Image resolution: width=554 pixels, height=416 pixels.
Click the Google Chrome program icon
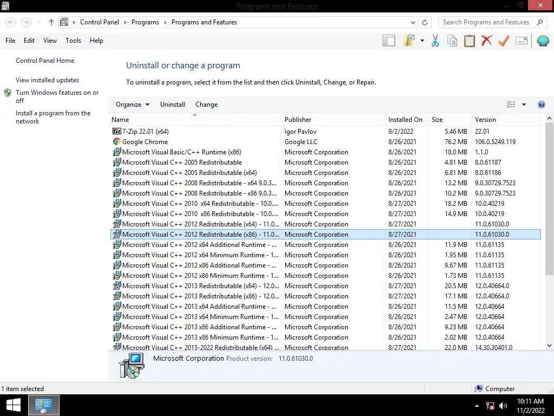coord(117,141)
